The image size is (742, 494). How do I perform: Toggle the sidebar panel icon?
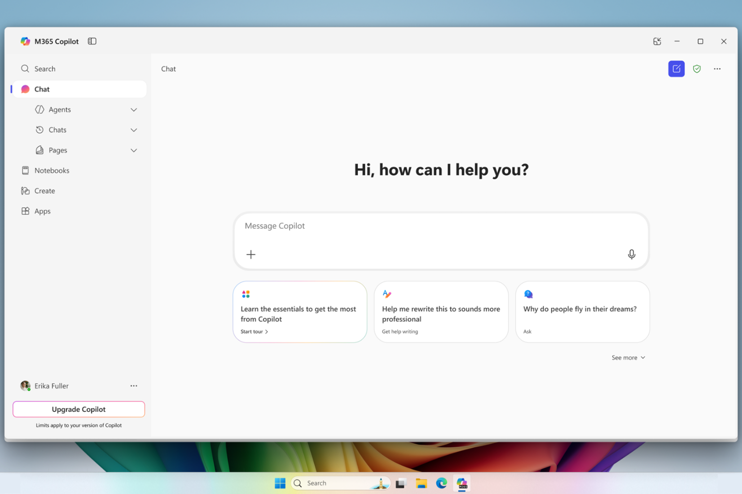92,42
